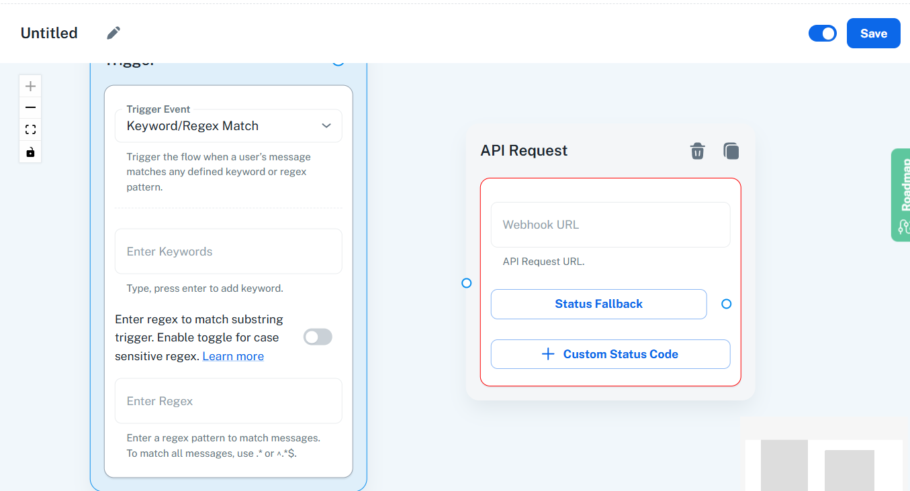Click the fit view canvas icon
This screenshot has width=910, height=491.
pyautogui.click(x=30, y=129)
